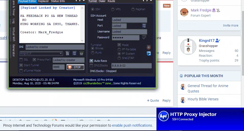Switch to the Replacer tab
Image resolution: width=244 pixels, height=131 pixels.
coord(43,1)
